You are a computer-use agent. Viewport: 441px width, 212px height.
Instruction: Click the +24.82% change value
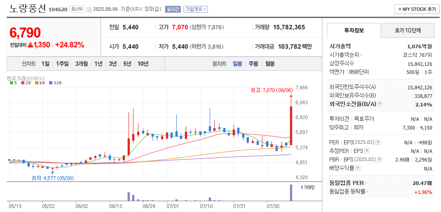pyautogui.click(x=69, y=45)
